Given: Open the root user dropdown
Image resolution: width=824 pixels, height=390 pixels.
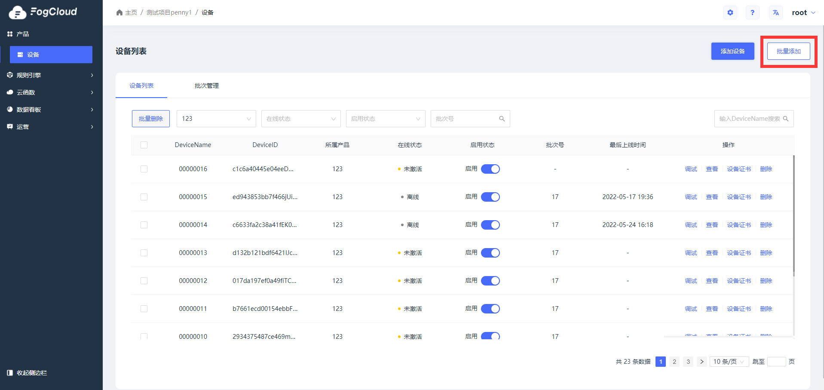Looking at the screenshot, I should click(x=803, y=12).
